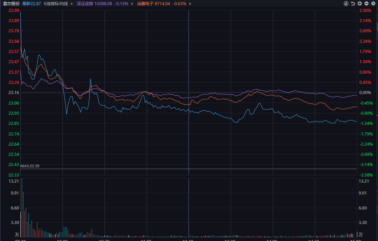Select the K线指标:均线 indicator label
The image size is (378, 241).
pos(56,3)
